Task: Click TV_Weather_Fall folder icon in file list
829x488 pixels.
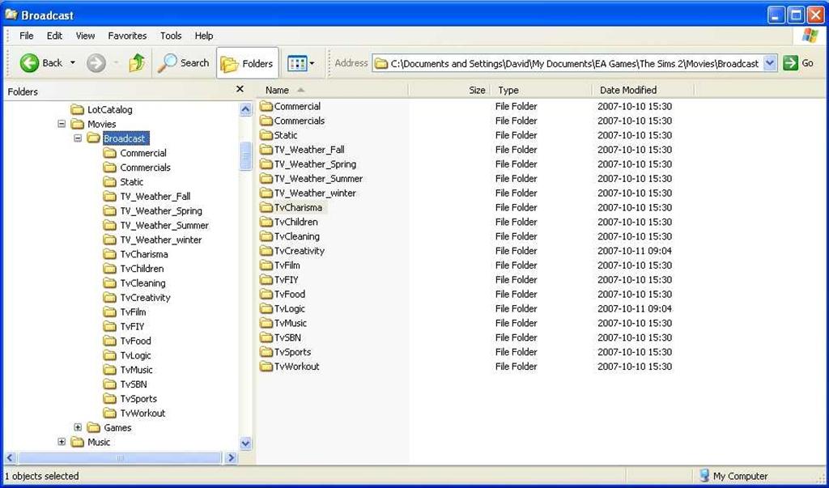Action: [266, 150]
